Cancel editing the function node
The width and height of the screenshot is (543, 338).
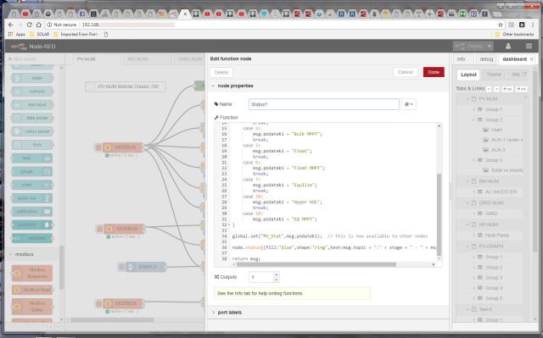pos(406,72)
